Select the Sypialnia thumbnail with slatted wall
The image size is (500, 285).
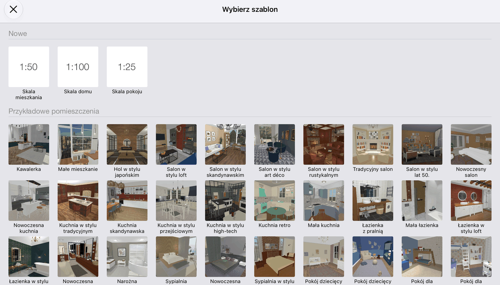pos(176,256)
